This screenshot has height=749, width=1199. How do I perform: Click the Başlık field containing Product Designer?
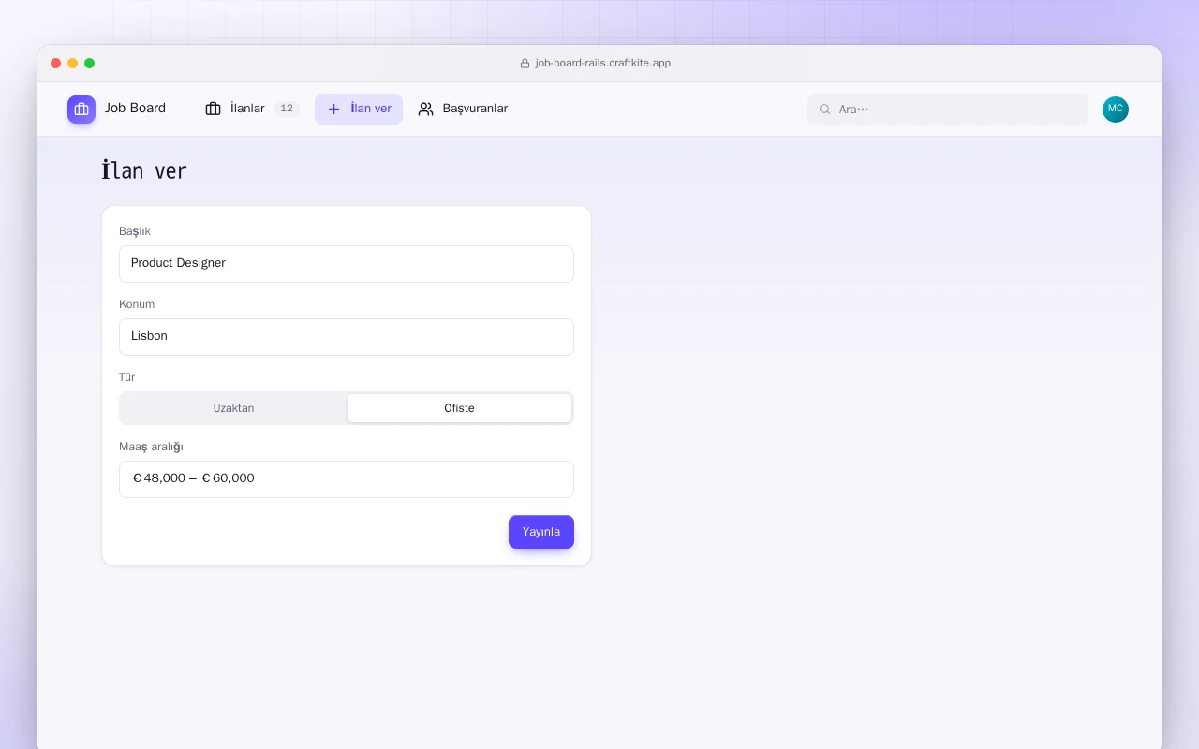347,264
